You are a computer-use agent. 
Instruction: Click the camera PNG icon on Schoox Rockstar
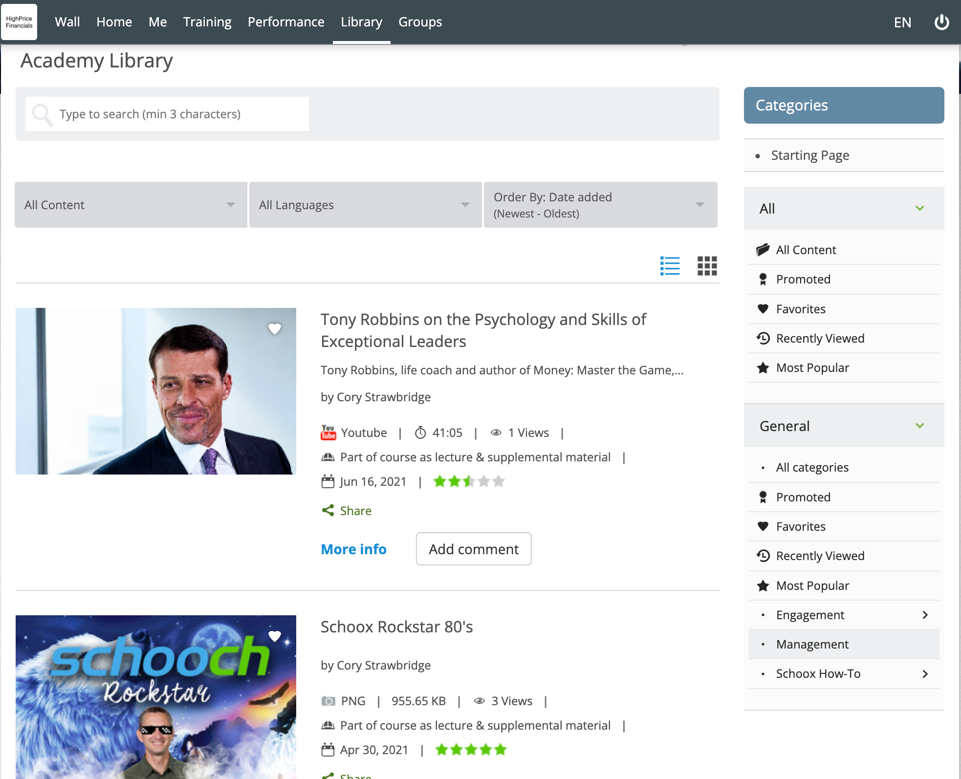click(x=328, y=701)
